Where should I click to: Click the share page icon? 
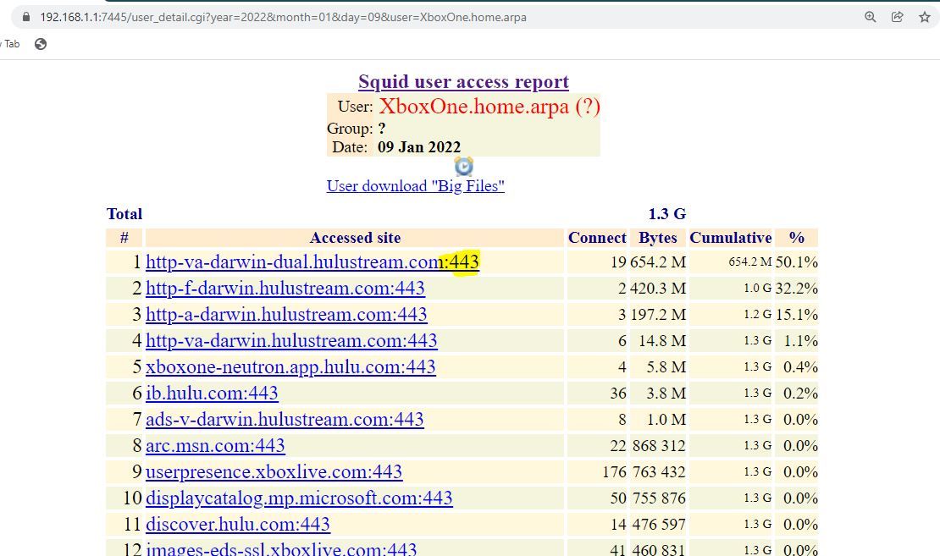point(898,17)
